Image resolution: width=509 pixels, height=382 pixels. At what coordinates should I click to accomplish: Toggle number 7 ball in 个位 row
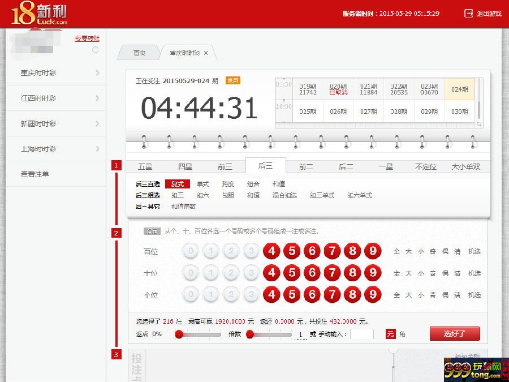coord(332,295)
